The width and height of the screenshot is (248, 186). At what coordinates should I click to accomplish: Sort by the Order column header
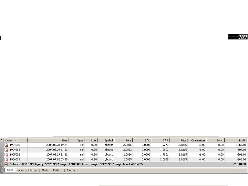coord(16,140)
